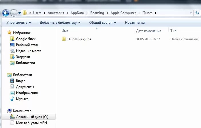Open the recent locations dropdown next to Forward
The width and height of the screenshot is (201, 128).
pyautogui.click(x=19, y=13)
